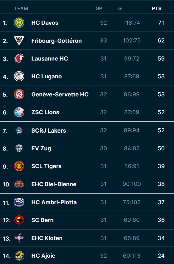Click the HC Ambri-Piotta logo
The width and height of the screenshot is (174, 264).
coord(19,202)
